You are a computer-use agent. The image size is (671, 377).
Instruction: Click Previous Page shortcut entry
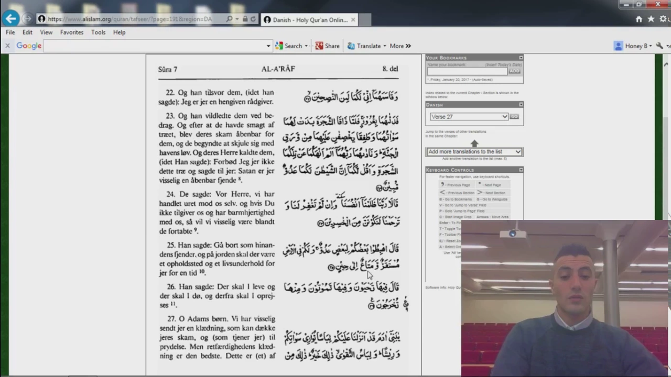[456, 185]
